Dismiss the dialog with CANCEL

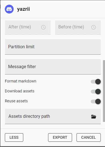coord(88,137)
